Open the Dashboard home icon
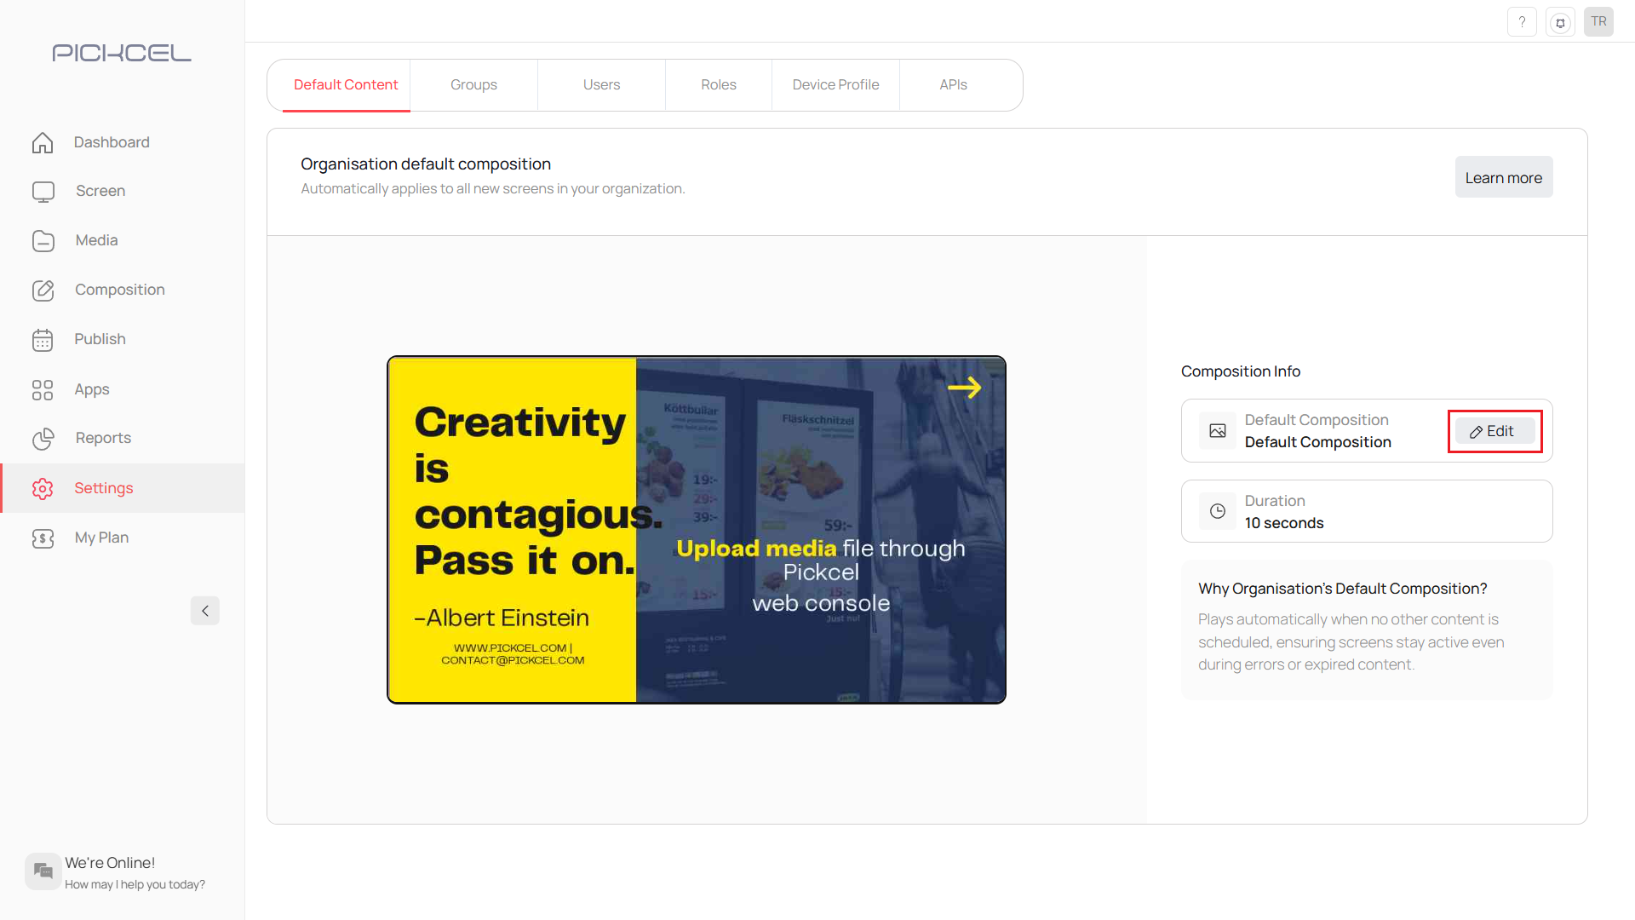Image resolution: width=1635 pixels, height=920 pixels. tap(43, 142)
